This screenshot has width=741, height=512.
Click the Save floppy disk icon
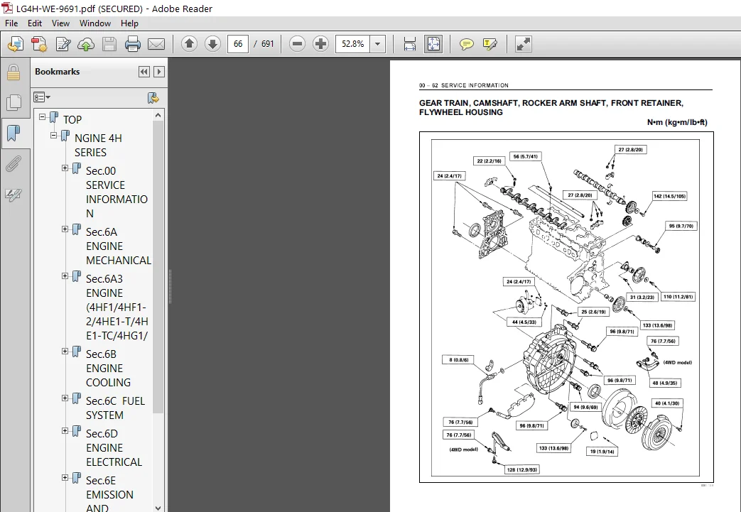(109, 44)
